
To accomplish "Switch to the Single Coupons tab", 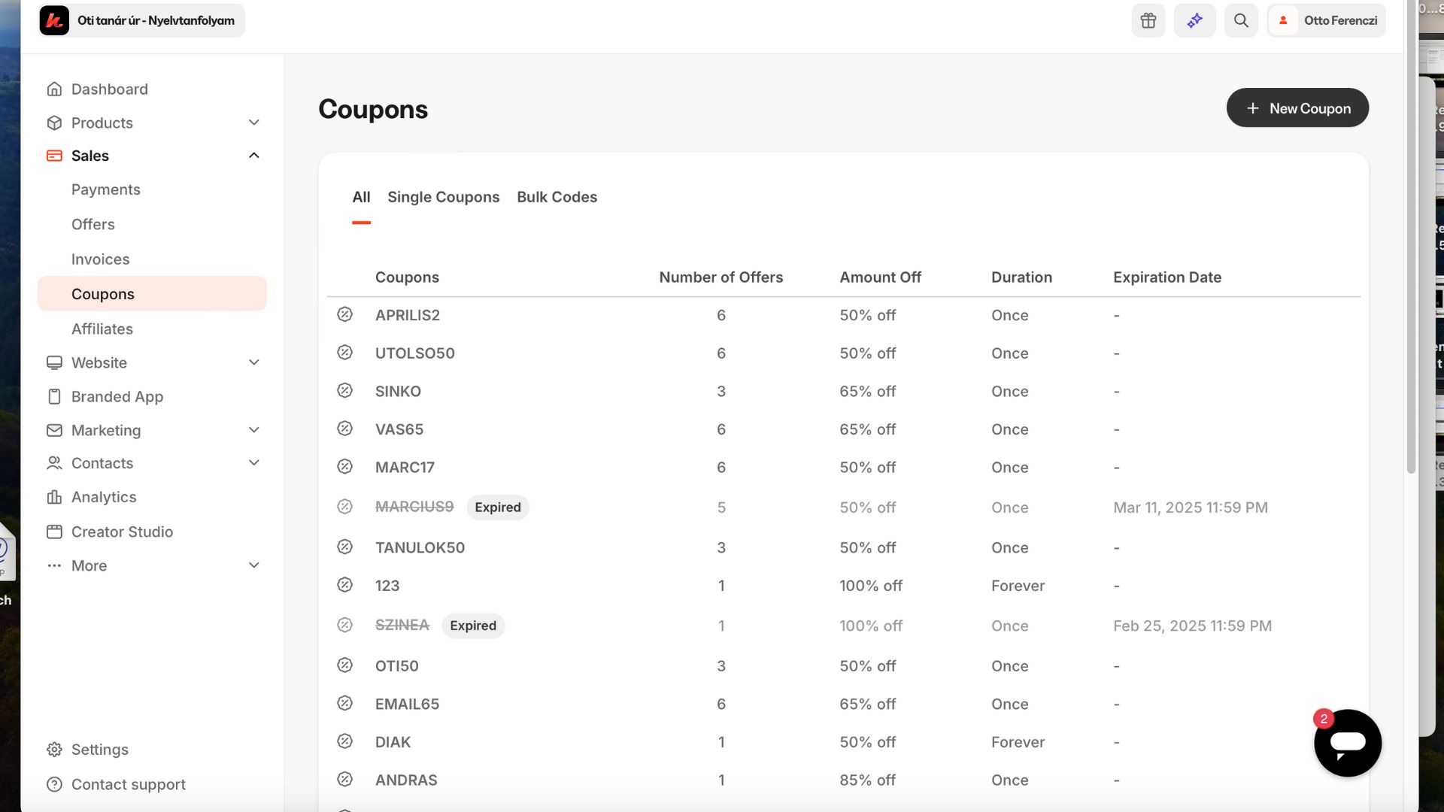I will [x=443, y=197].
